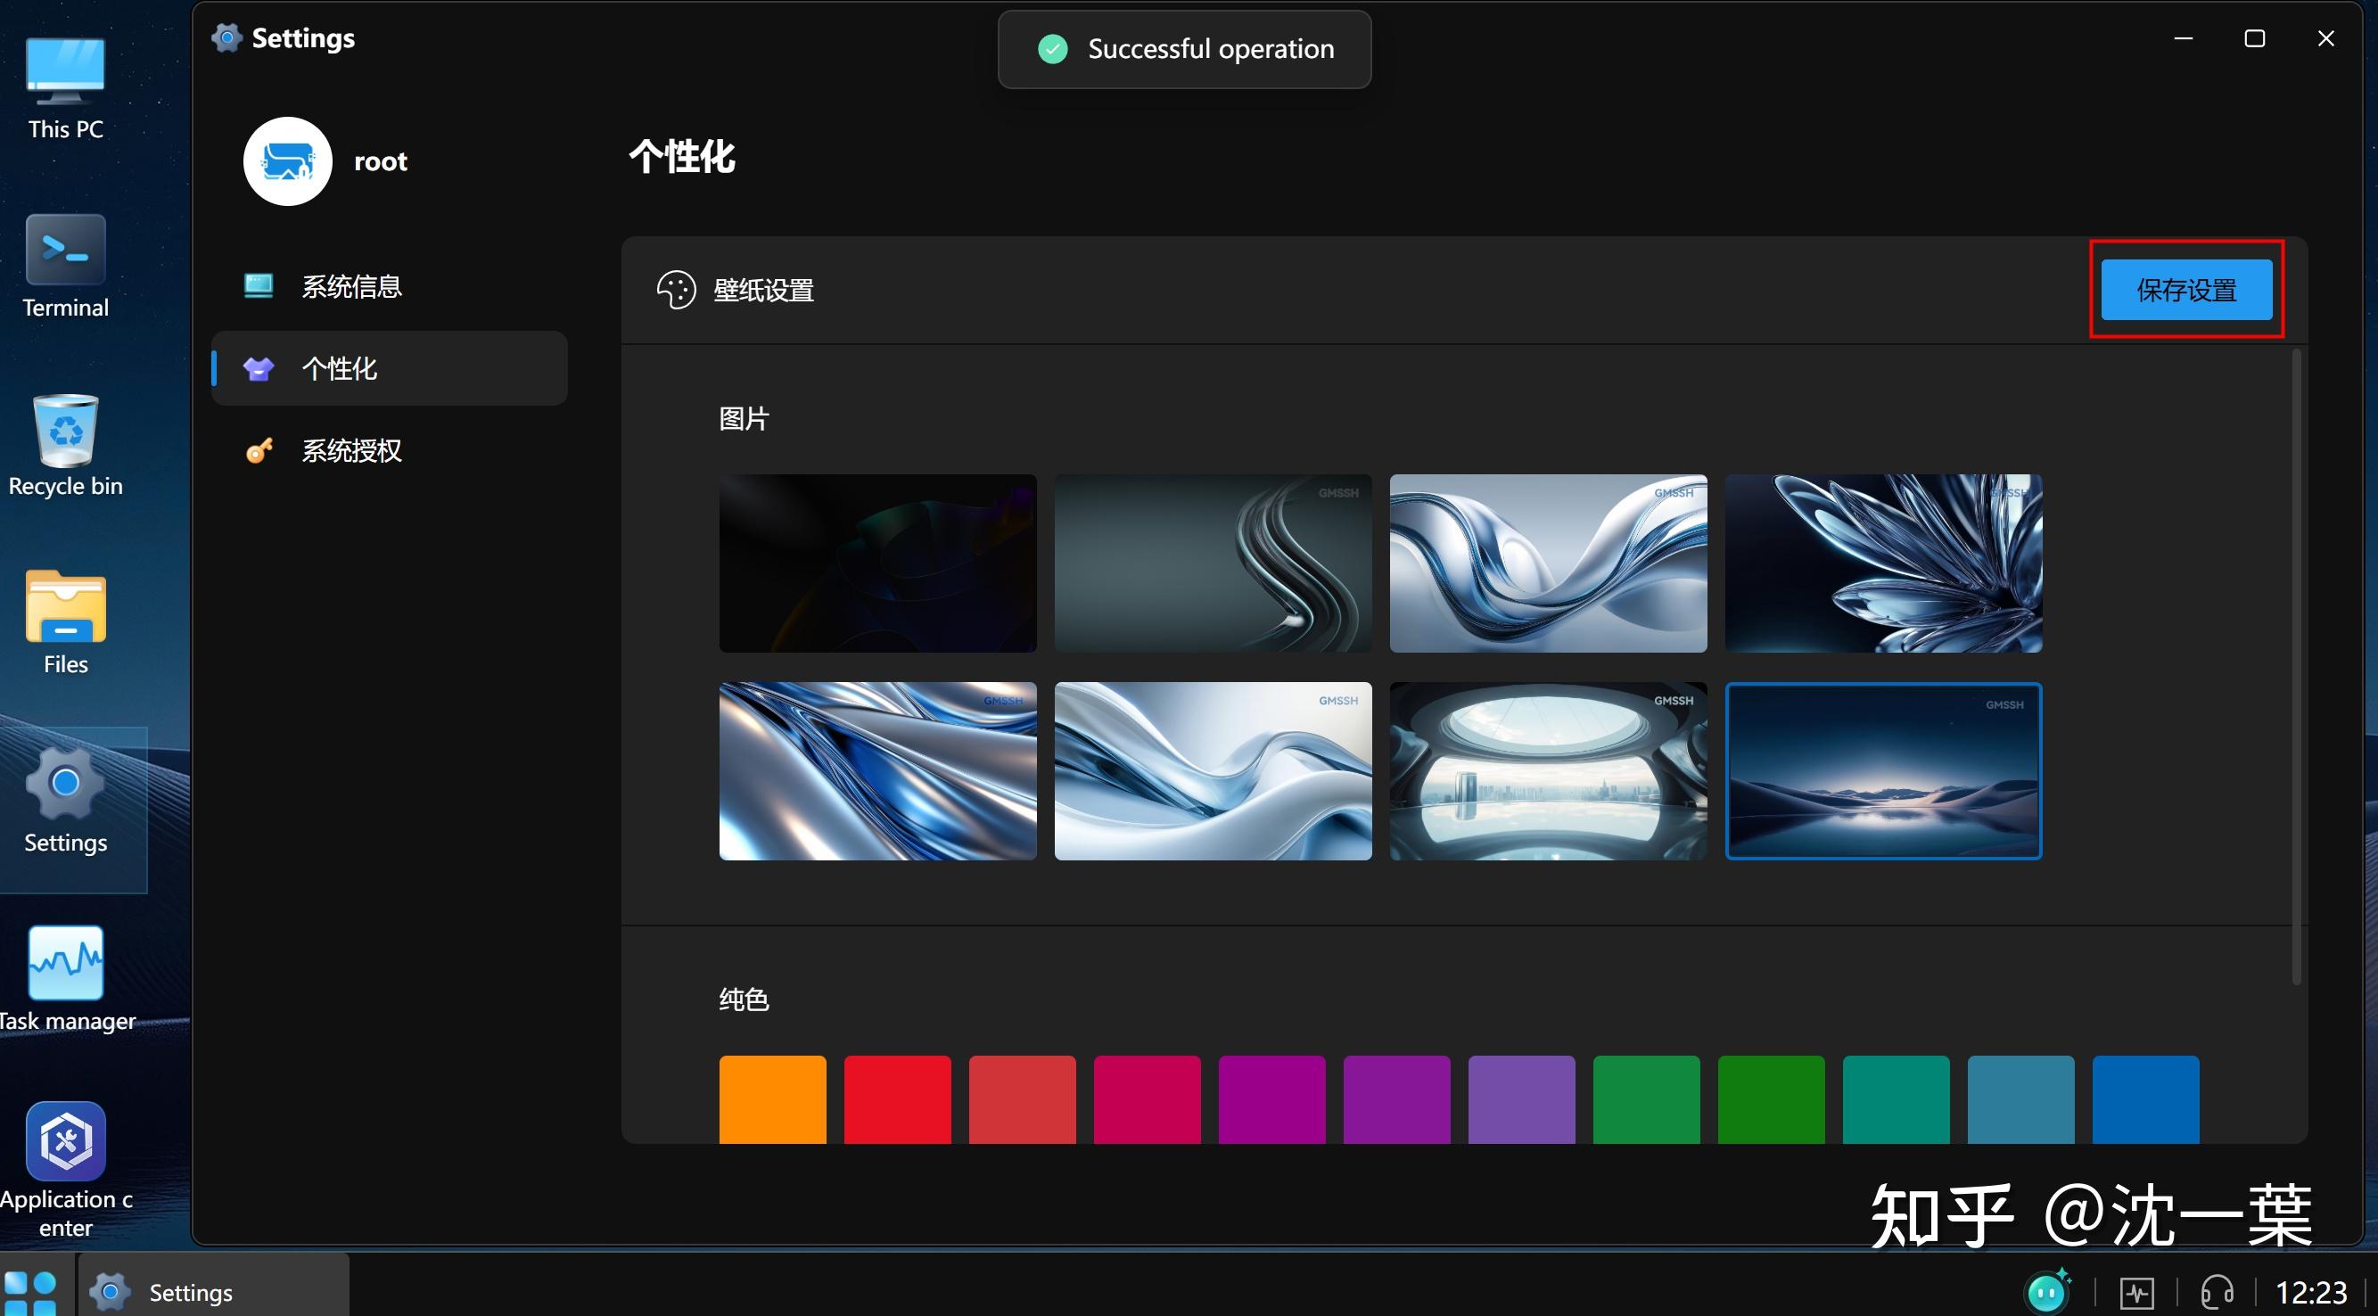Open the Terminal desktop icon
Viewport: 2378px width, 1316px height.
[66, 251]
